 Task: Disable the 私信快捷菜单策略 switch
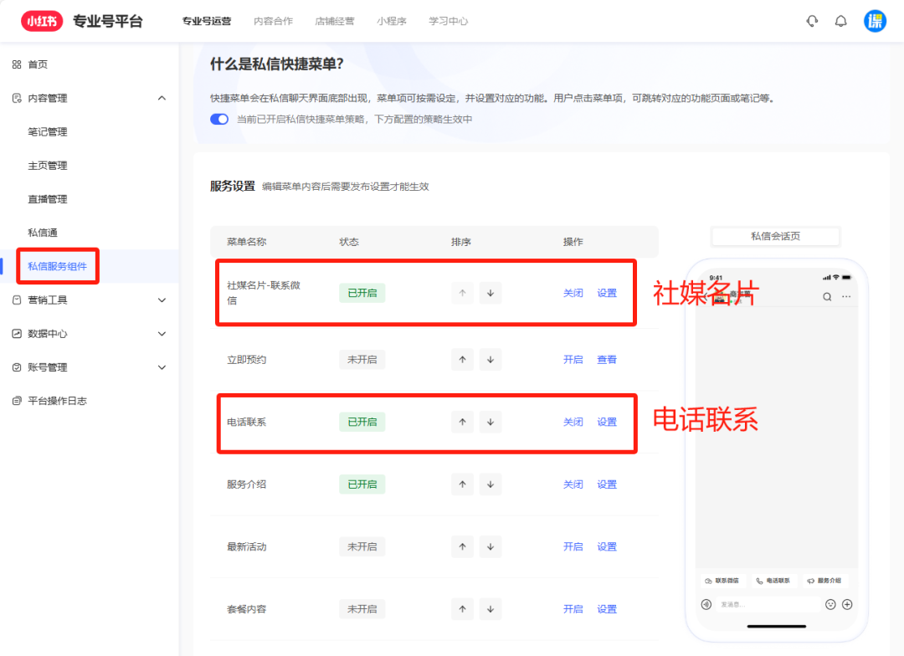click(x=218, y=119)
